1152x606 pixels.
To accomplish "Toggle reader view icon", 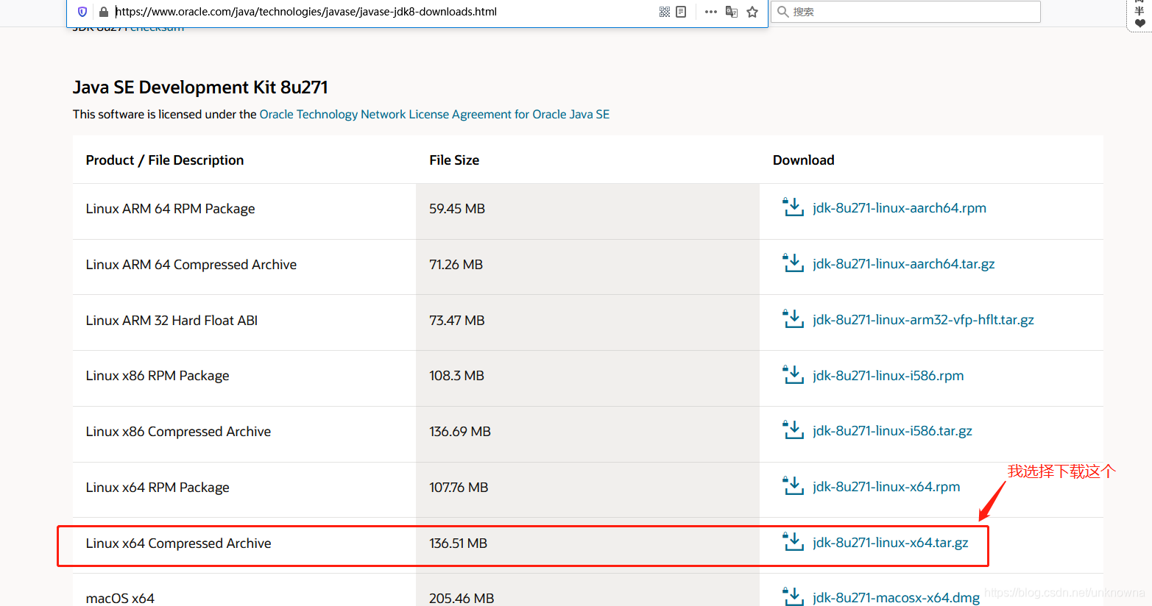I will [681, 12].
